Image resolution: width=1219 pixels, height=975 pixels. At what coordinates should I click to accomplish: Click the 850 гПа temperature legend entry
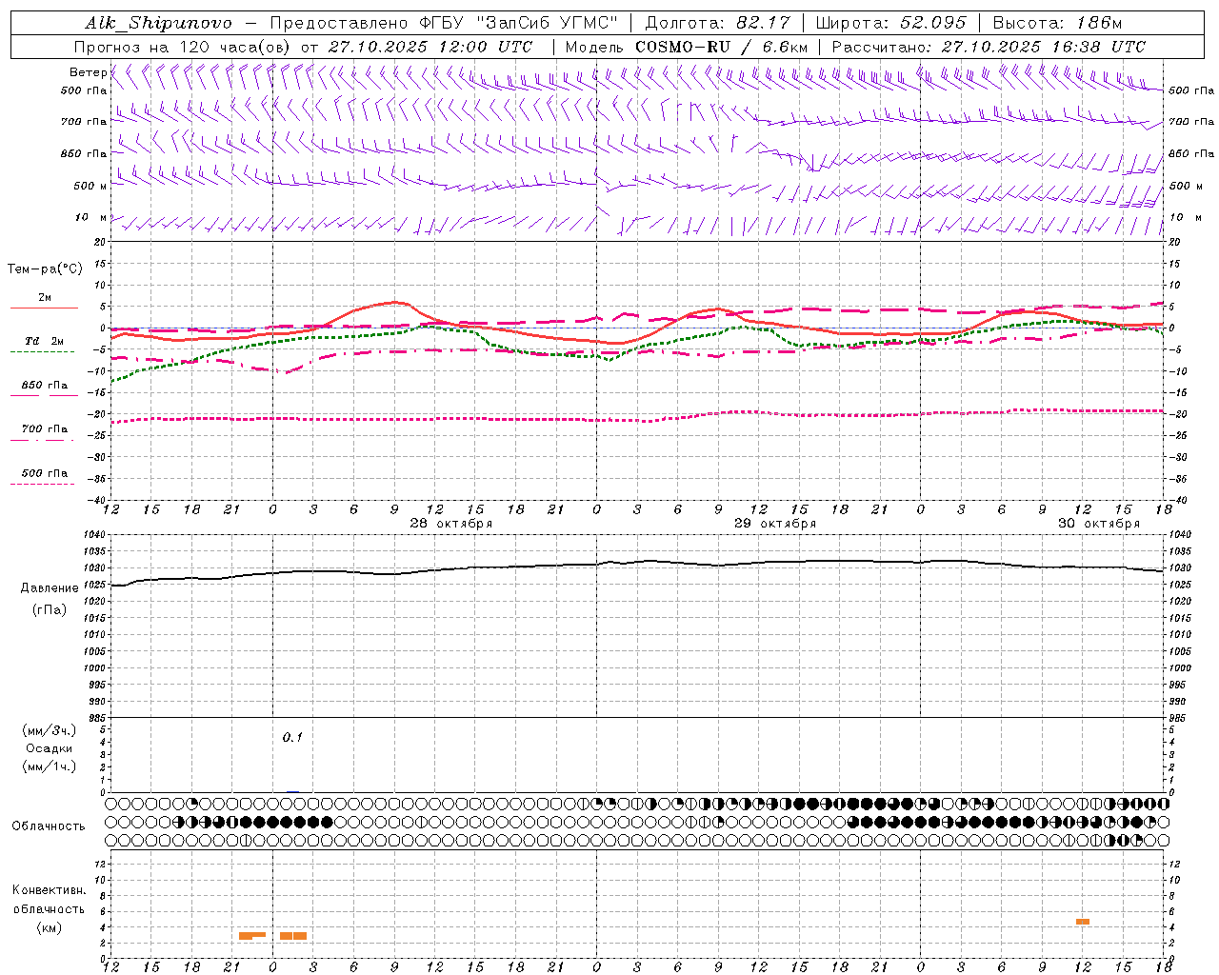pyautogui.click(x=45, y=386)
